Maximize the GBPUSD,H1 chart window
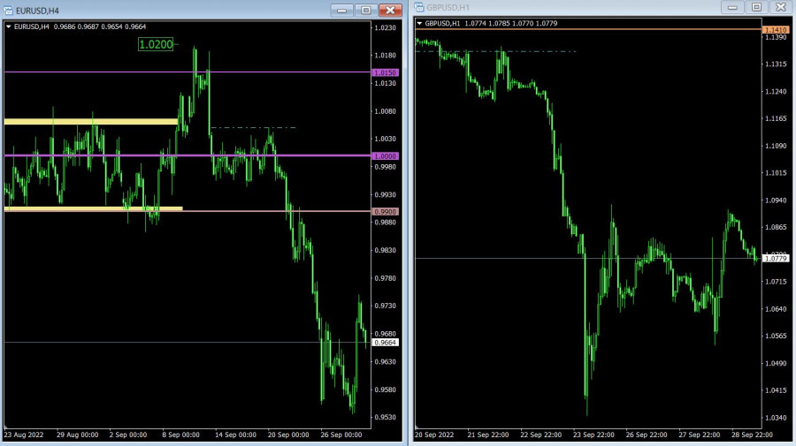This screenshot has width=796, height=446. point(756,7)
